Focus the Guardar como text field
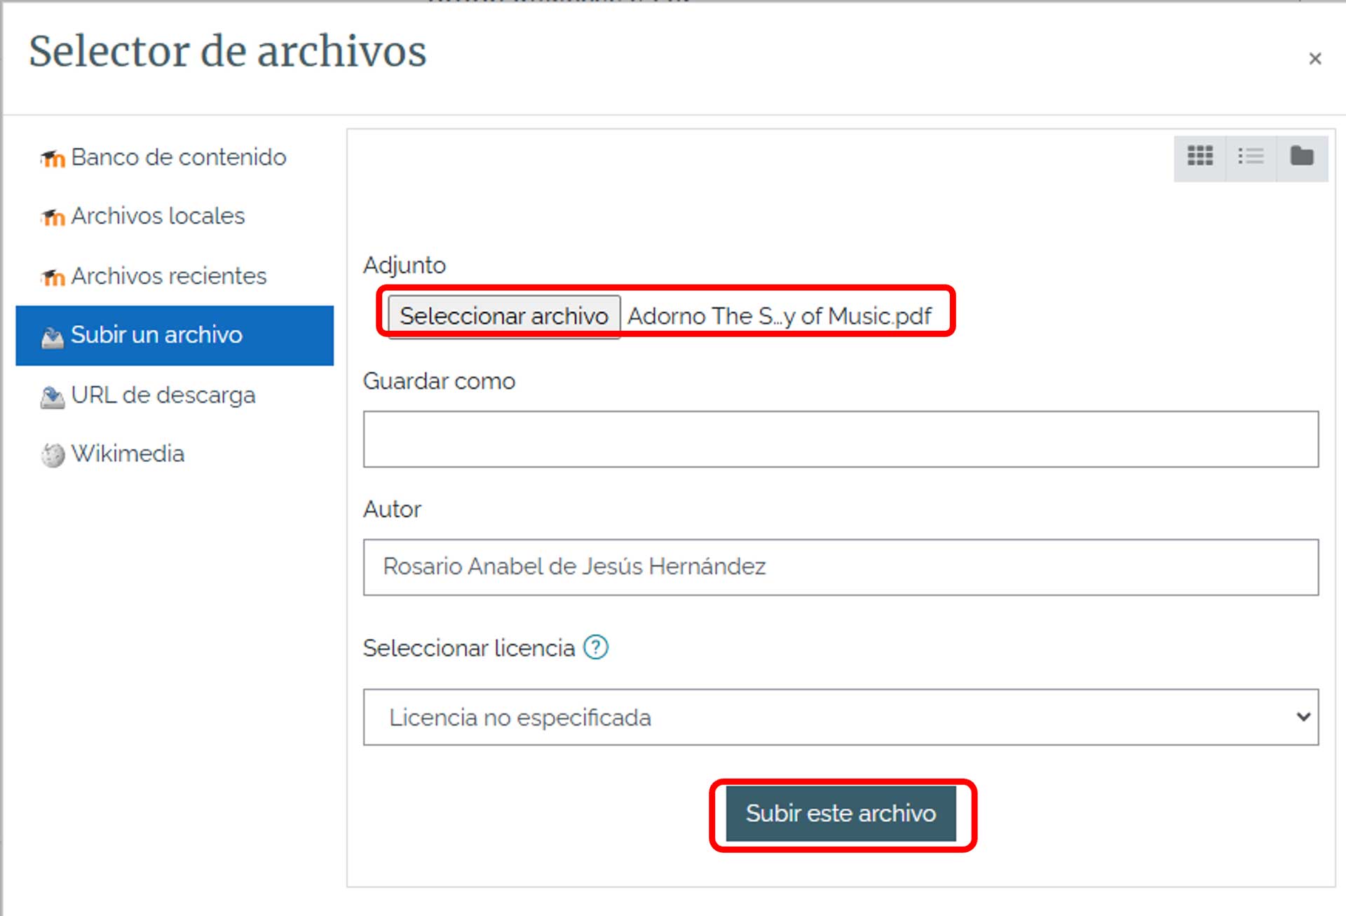This screenshot has width=1346, height=916. 841,439
